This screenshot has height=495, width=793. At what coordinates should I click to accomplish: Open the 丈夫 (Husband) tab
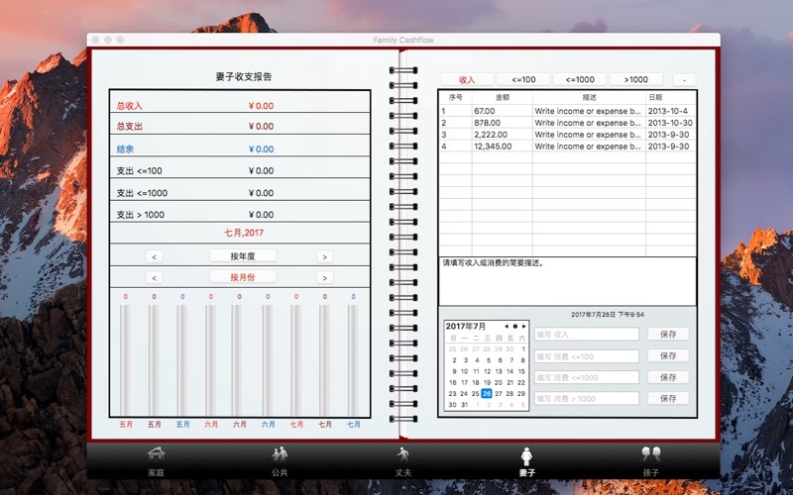403,459
